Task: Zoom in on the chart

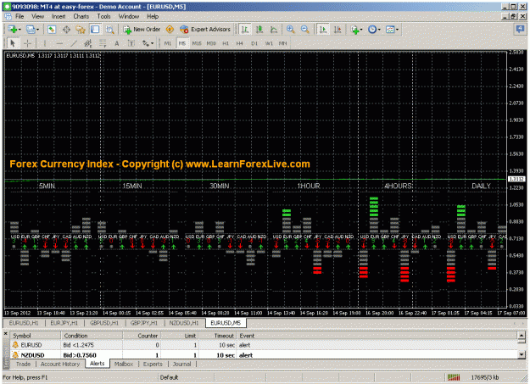Action: 290,30
